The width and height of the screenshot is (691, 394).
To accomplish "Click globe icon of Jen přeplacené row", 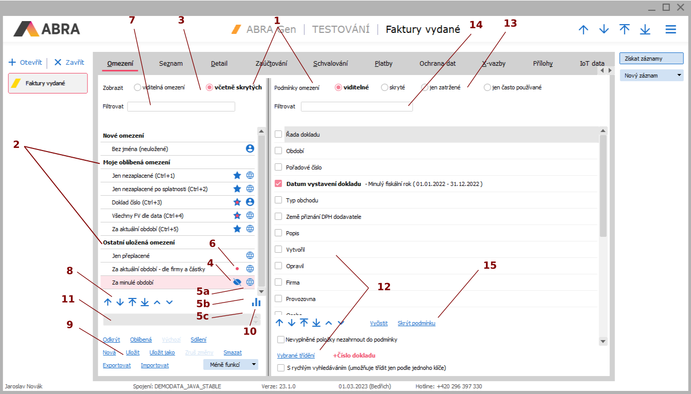I will pyautogui.click(x=250, y=255).
